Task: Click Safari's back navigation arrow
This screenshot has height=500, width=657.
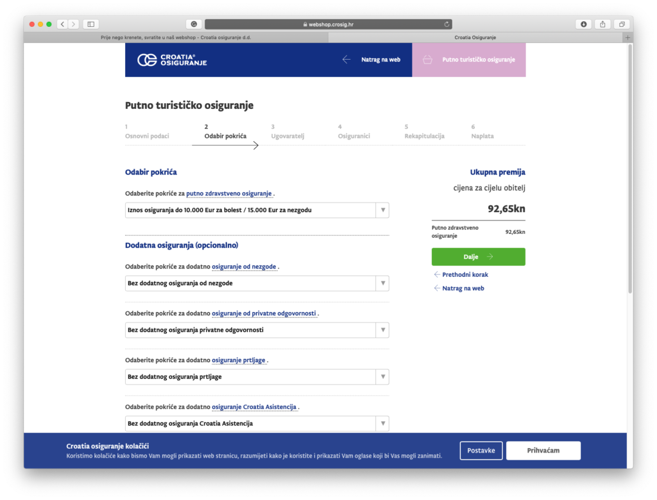Action: point(62,24)
